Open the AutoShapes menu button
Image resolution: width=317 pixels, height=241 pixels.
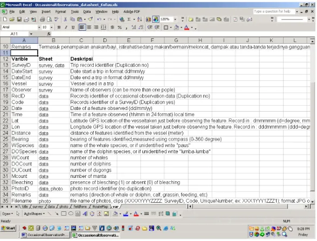(34, 214)
